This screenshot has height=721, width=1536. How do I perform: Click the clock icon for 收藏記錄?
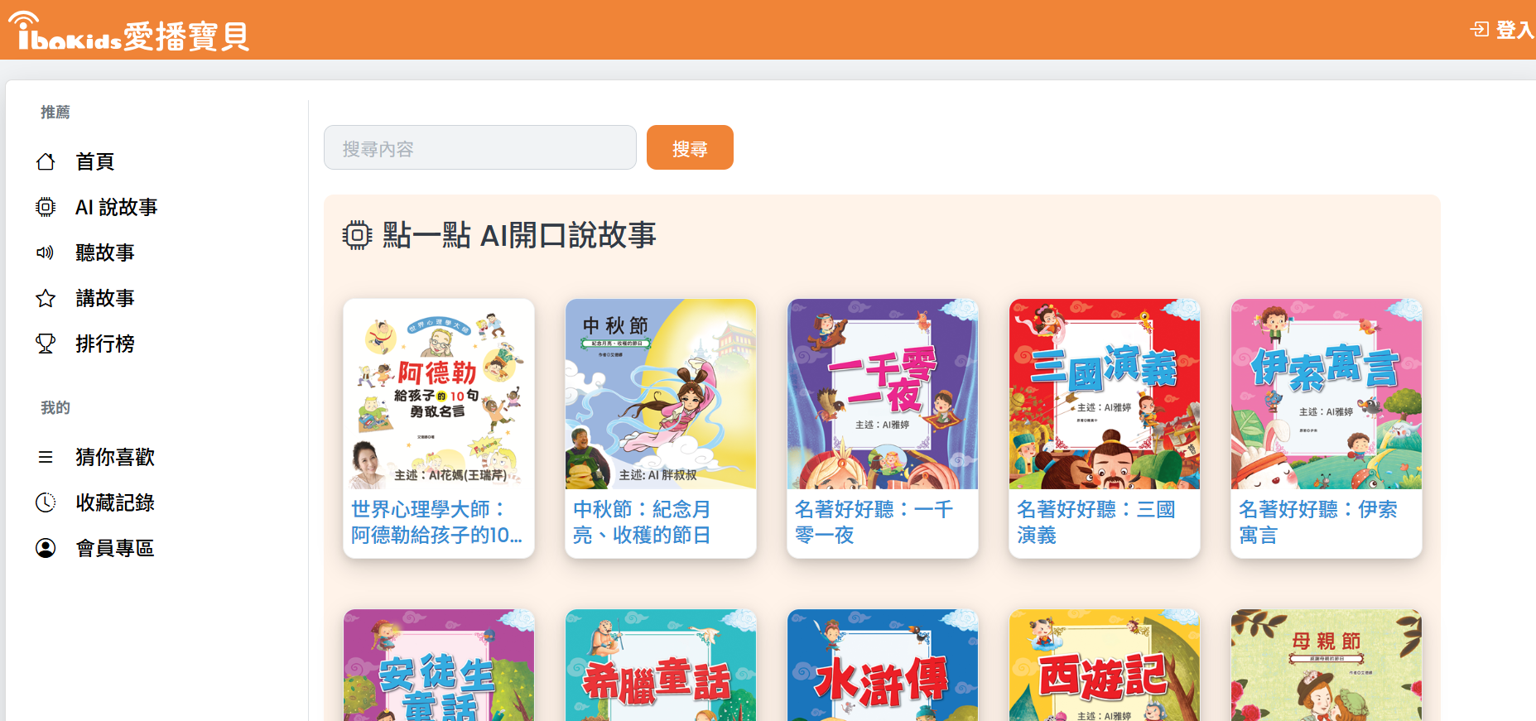(x=46, y=502)
